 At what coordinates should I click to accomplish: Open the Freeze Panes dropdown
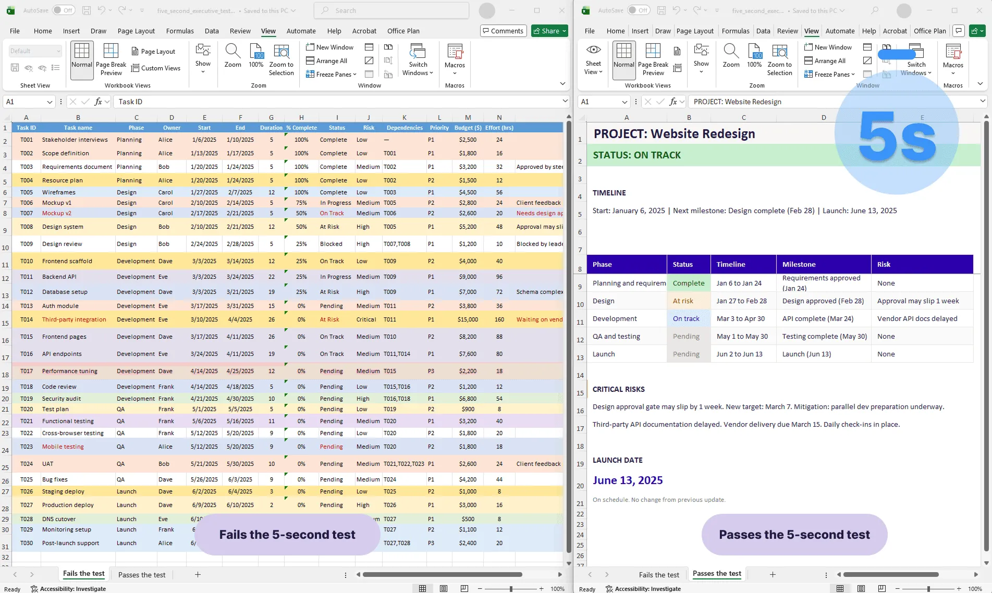click(330, 74)
